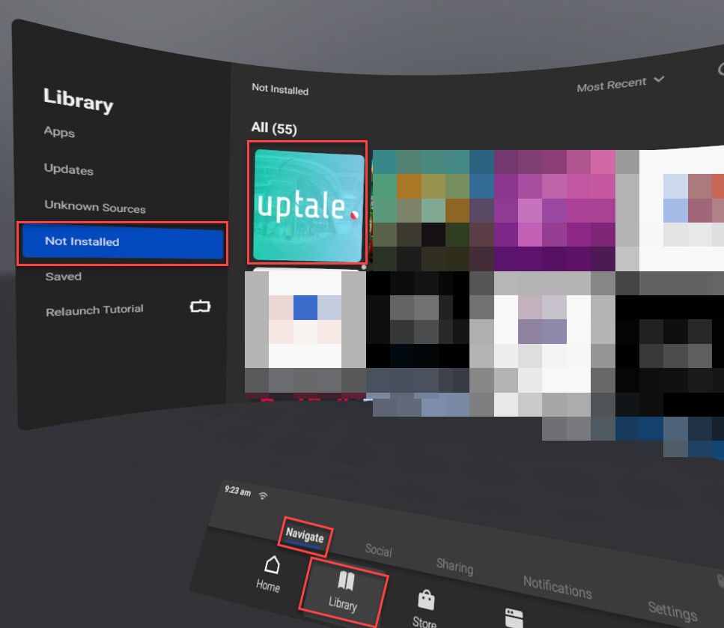The width and height of the screenshot is (724, 628).
Task: Open the Notifications tab
Action: 557,587
